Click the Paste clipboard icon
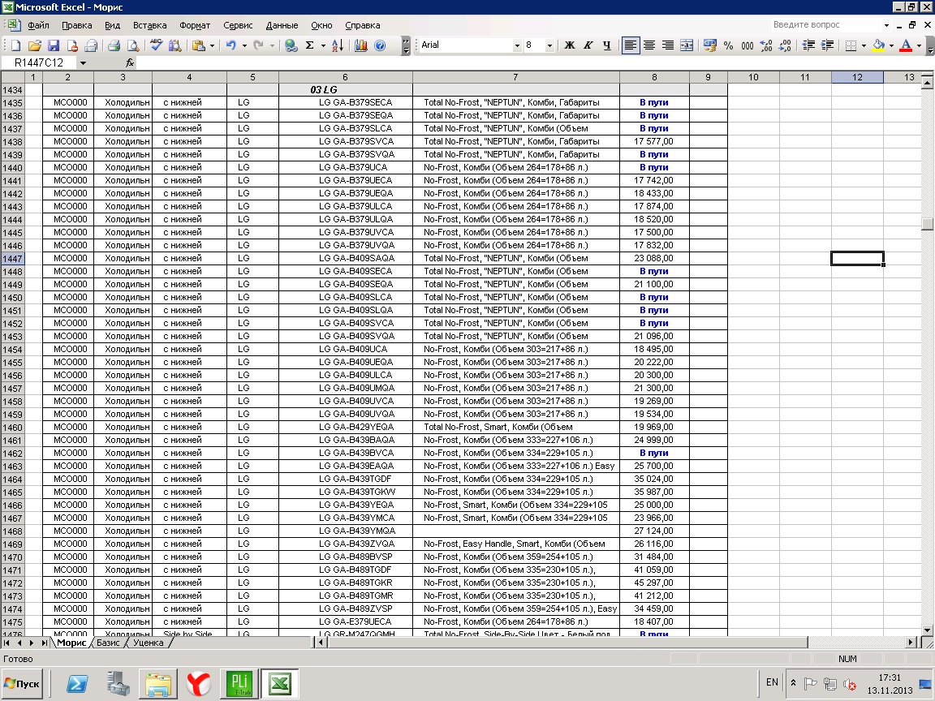 pos(199,45)
